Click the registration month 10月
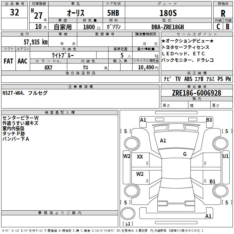 tap(41, 27)
